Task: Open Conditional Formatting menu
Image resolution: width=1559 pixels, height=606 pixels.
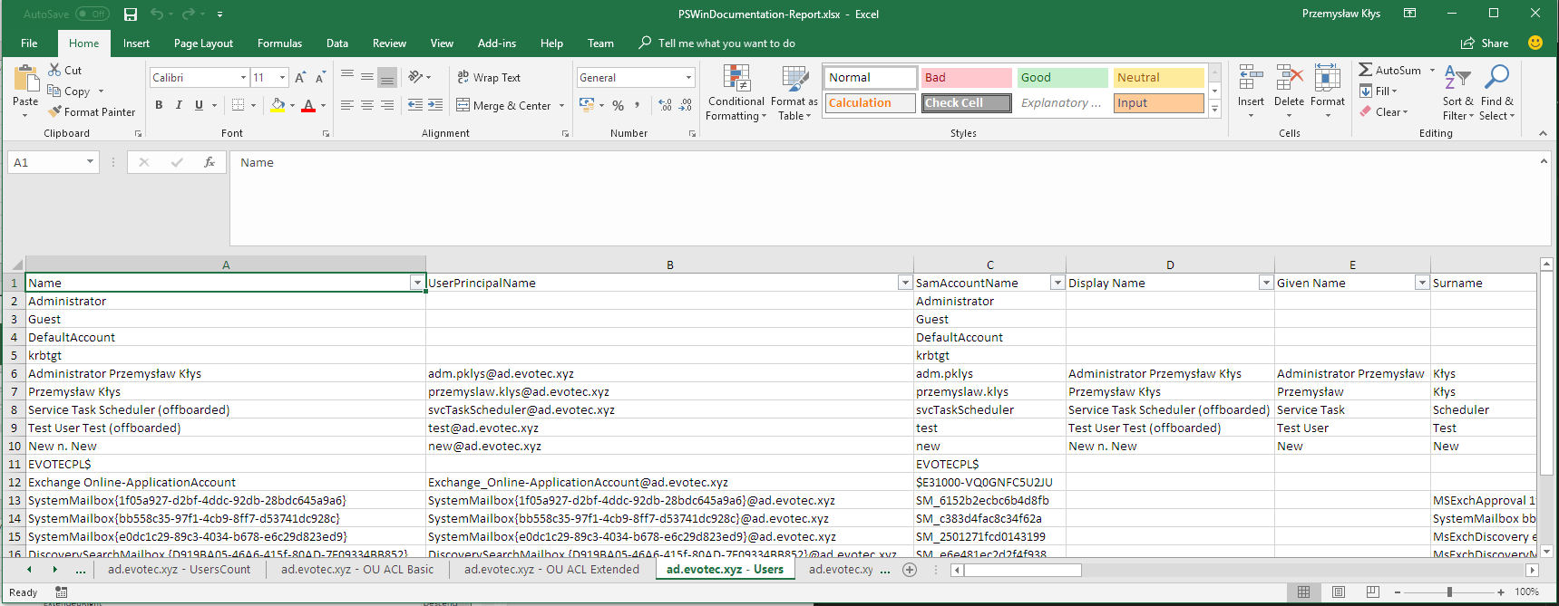Action: coord(736,93)
